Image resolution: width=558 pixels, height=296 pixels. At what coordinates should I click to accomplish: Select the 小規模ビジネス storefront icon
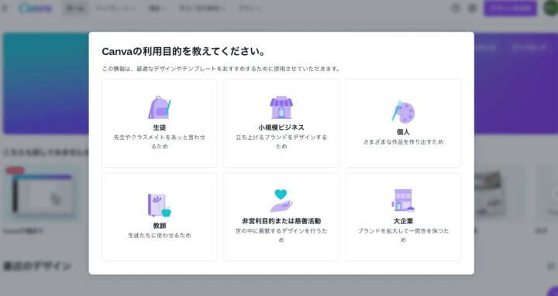[281, 107]
